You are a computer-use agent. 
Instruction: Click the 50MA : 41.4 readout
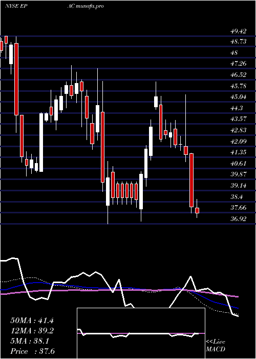[32, 321]
